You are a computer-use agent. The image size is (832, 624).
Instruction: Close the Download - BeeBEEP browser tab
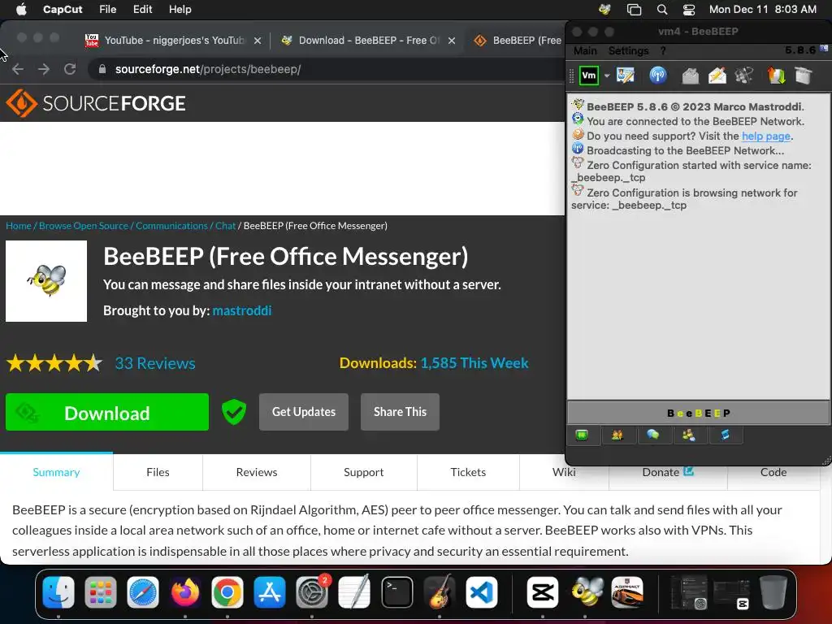click(452, 41)
